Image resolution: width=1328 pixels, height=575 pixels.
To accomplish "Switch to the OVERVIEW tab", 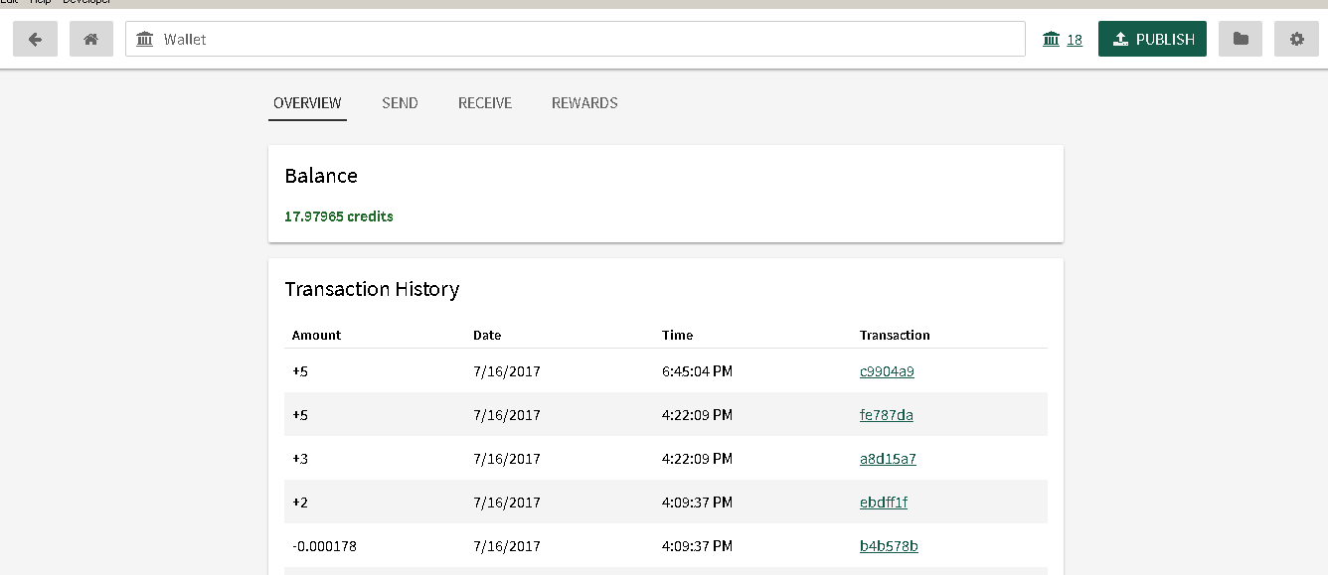I will pyautogui.click(x=307, y=103).
